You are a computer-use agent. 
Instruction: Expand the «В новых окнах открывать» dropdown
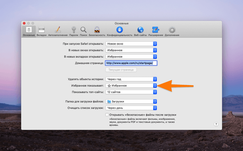131,50
